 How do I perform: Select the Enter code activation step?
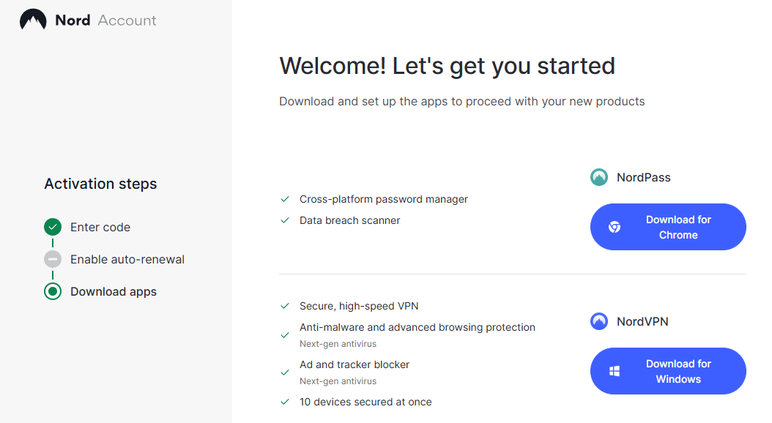pyautogui.click(x=100, y=228)
